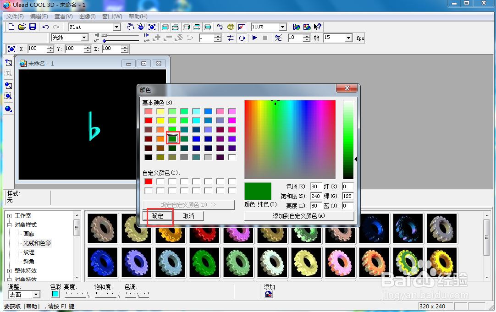Click 取消 to cancel the color dialog

(x=189, y=216)
